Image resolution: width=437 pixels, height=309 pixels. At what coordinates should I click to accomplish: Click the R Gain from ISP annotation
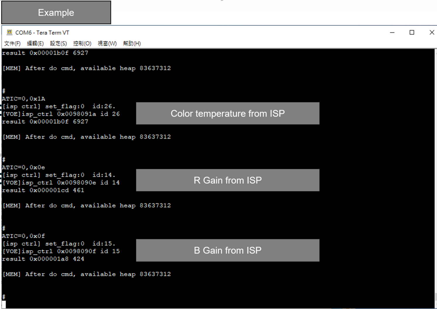click(227, 180)
